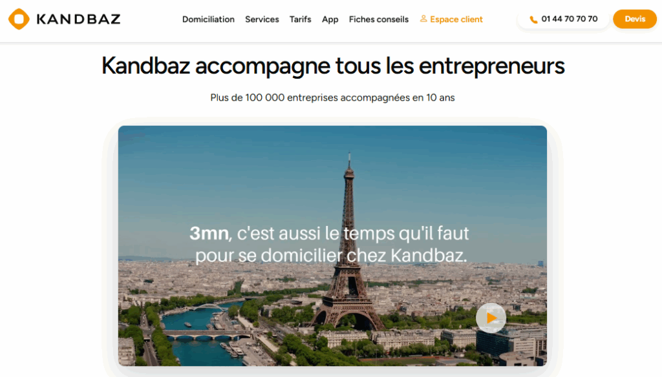This screenshot has width=662, height=377.
Task: Click the blue sky area of the video
Action: pos(228,177)
